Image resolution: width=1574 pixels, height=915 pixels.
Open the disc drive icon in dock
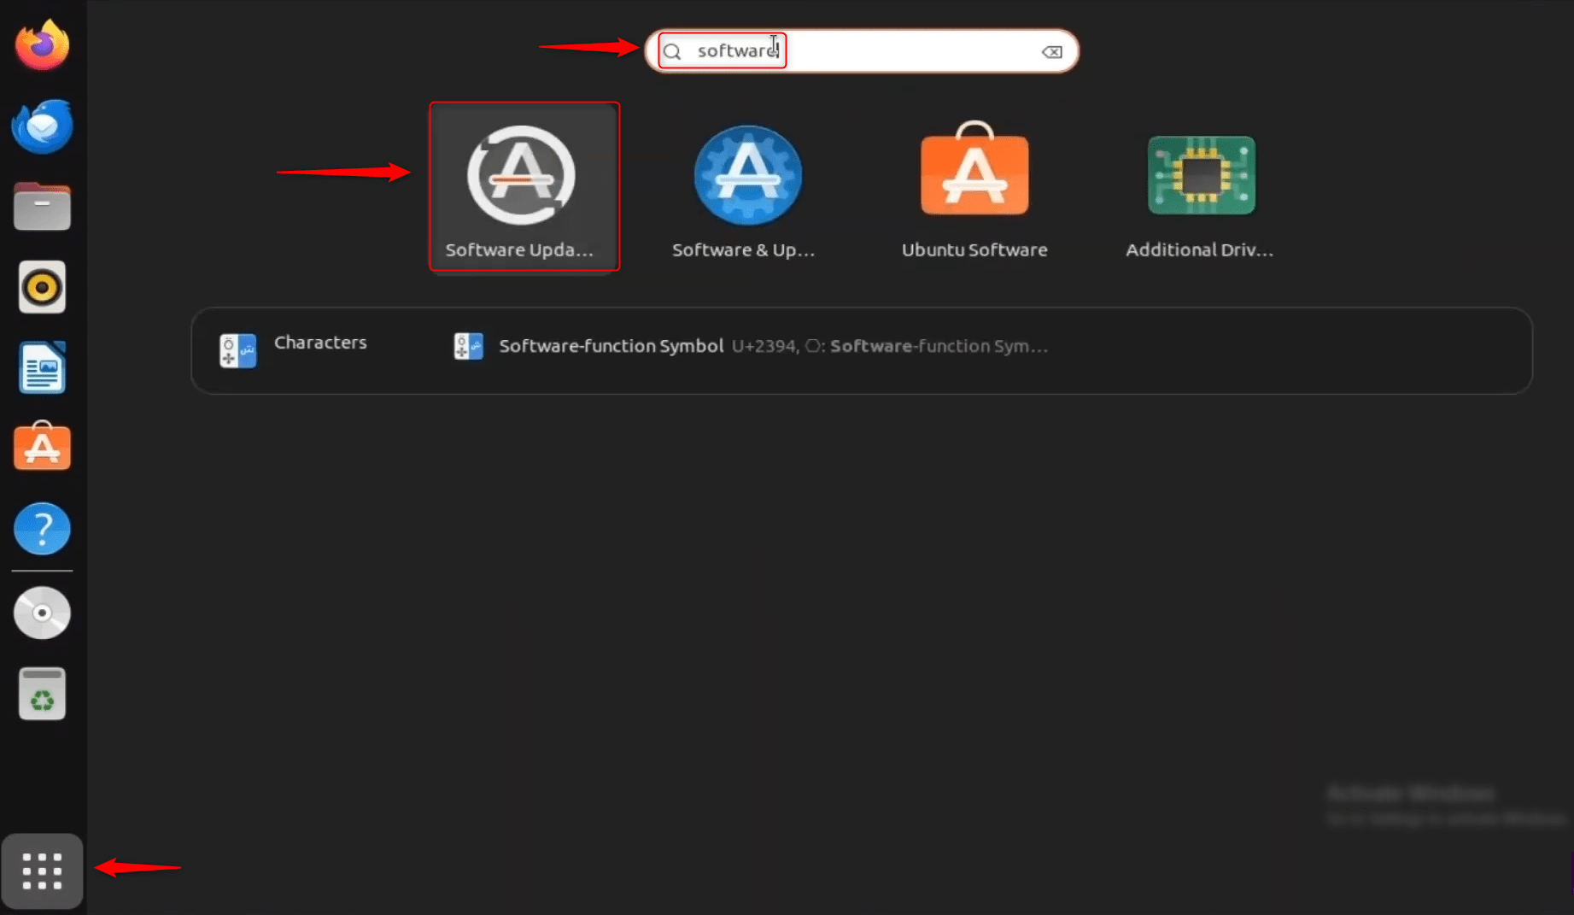(x=42, y=613)
